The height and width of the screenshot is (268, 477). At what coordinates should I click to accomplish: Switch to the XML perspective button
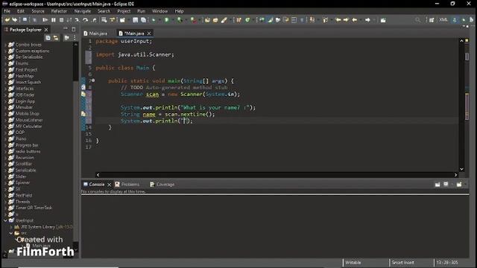click(x=443, y=20)
